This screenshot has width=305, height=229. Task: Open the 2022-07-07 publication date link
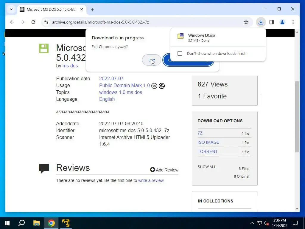(111, 78)
